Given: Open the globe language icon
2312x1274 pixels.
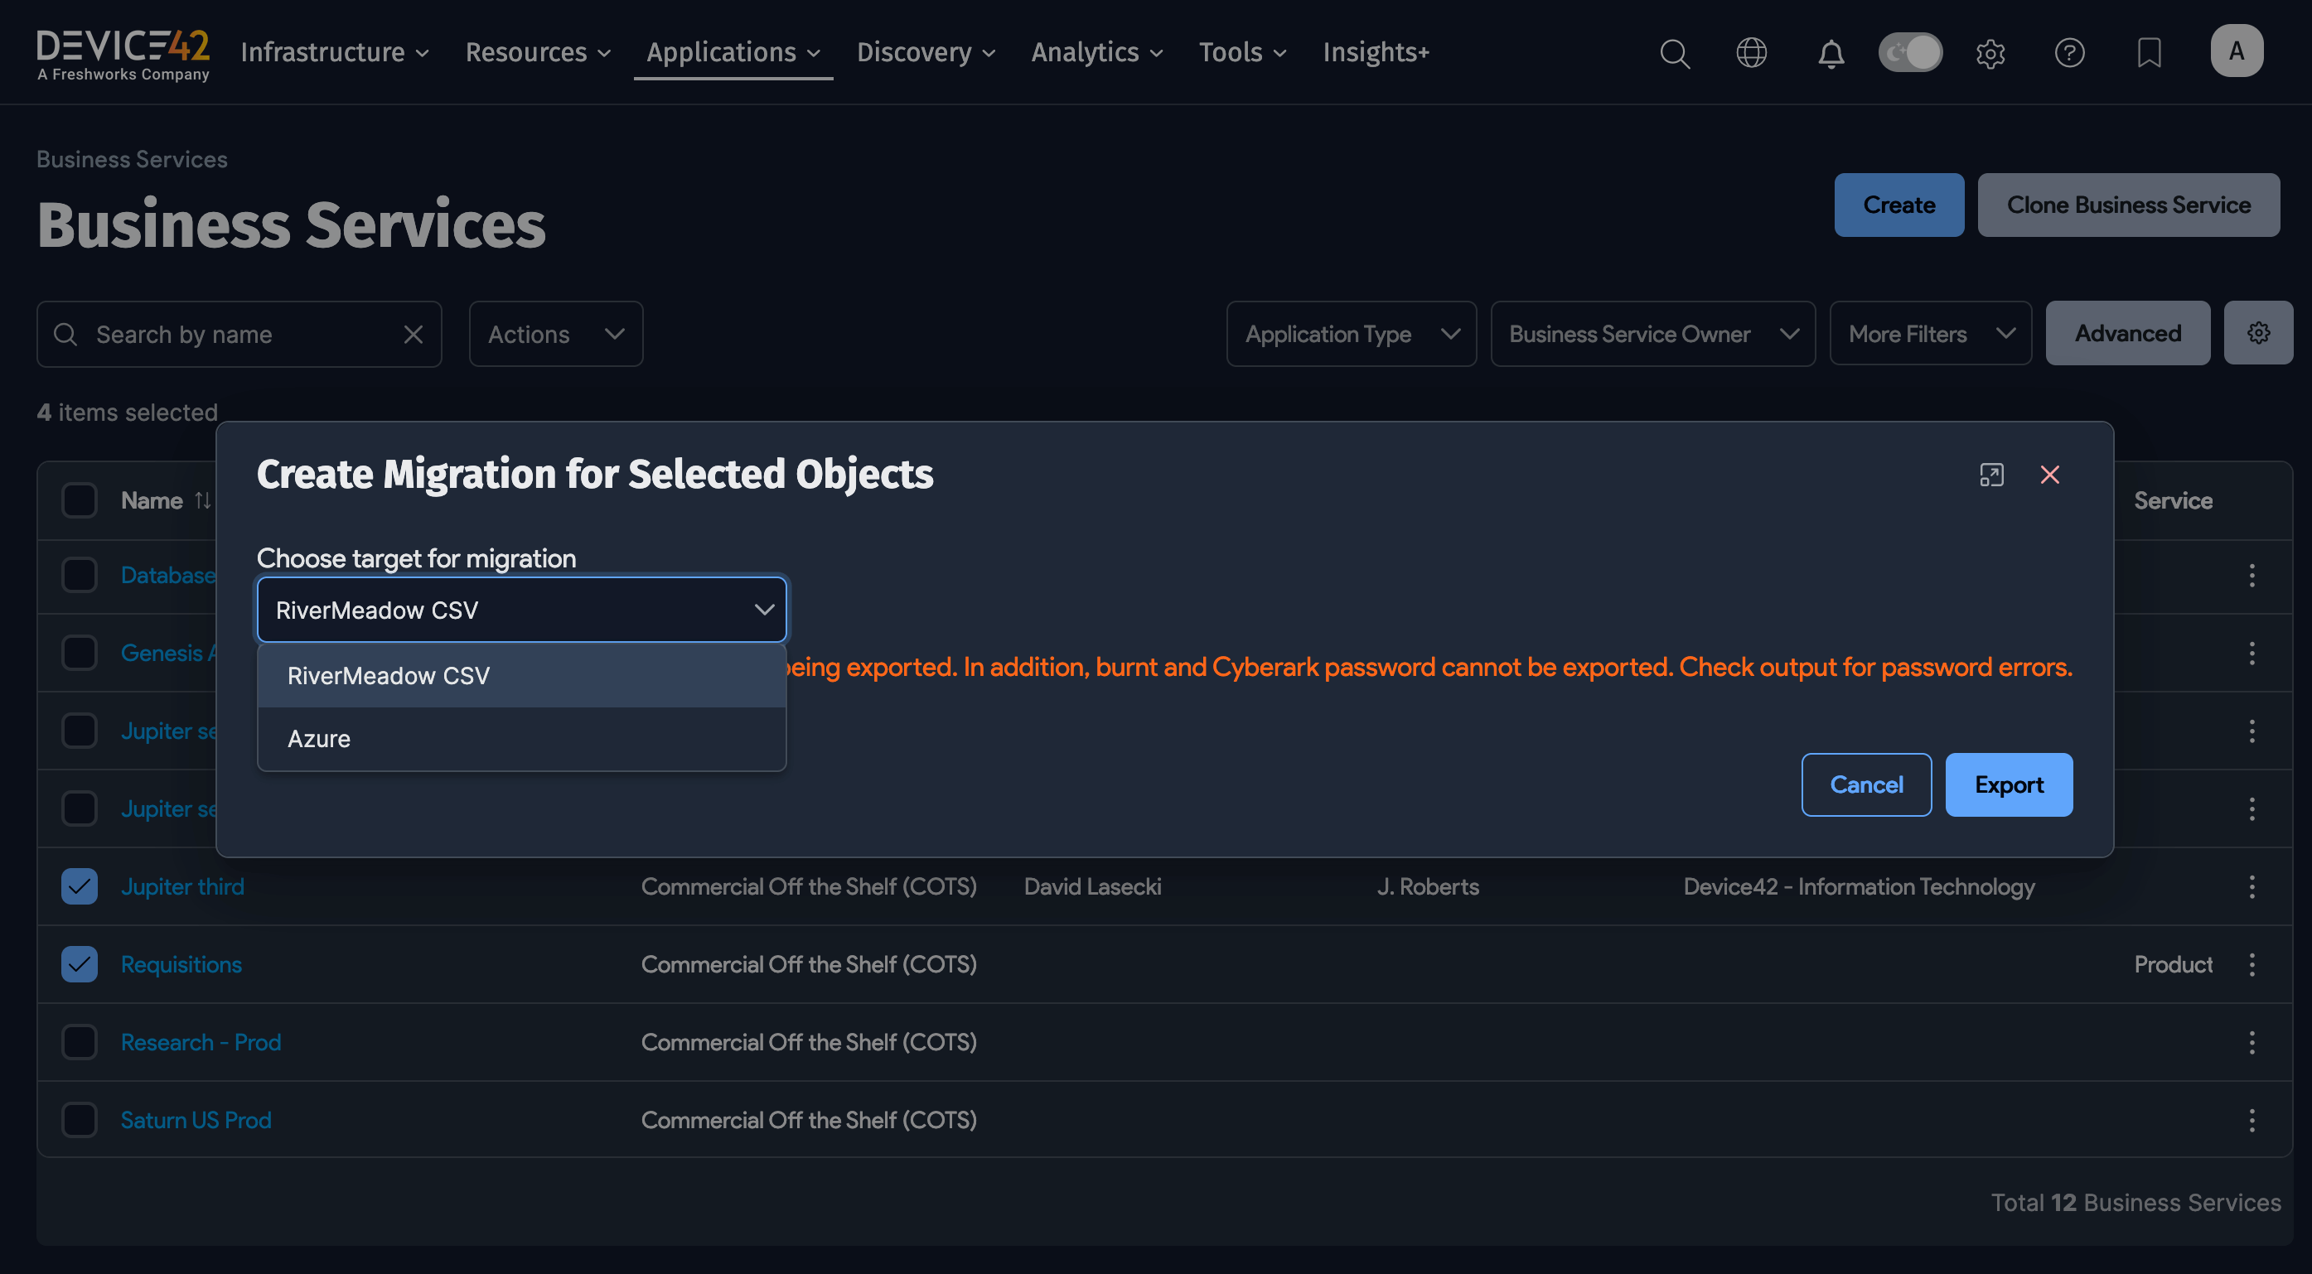Looking at the screenshot, I should click(1751, 53).
